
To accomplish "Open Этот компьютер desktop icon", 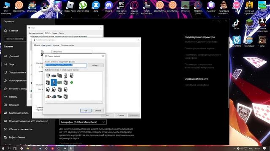I will click(6, 8).
